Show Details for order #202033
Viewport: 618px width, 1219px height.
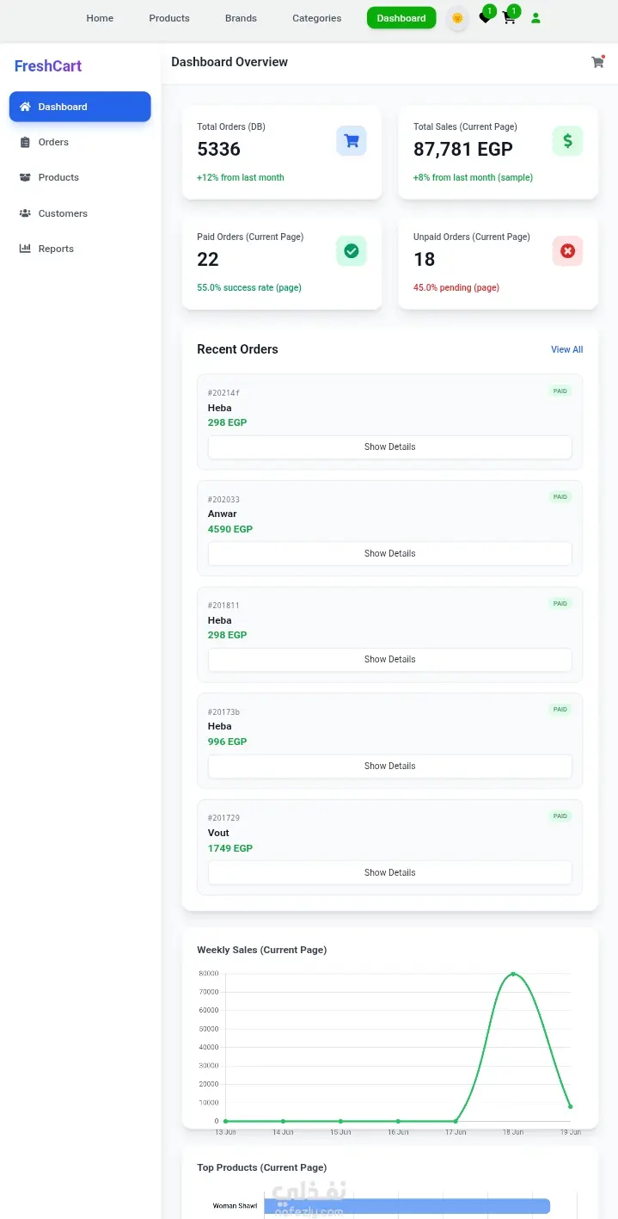(389, 553)
